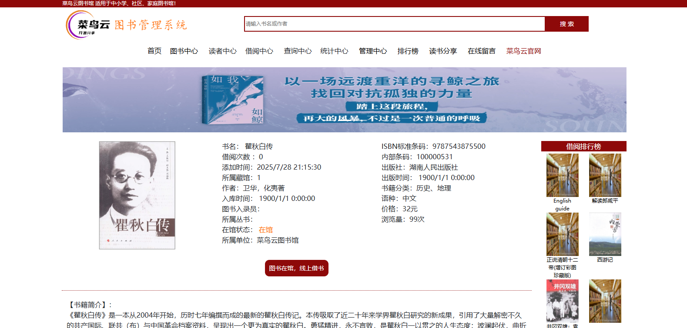The image size is (687, 328).
Task: Click the 在馆 status text
Action: pyautogui.click(x=266, y=230)
